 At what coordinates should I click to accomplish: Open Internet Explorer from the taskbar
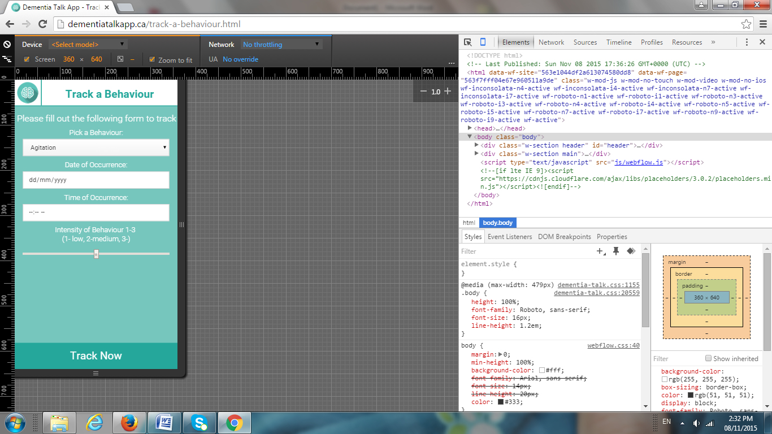point(94,423)
